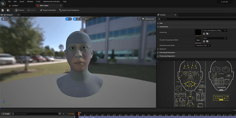
Task: Open the Override Visualization Mesh None dropdown
Action: point(215,38)
